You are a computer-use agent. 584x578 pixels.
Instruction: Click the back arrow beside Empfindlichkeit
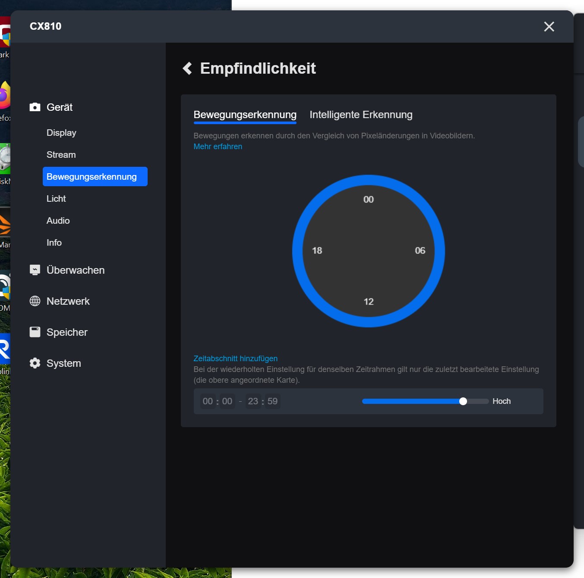[187, 68]
